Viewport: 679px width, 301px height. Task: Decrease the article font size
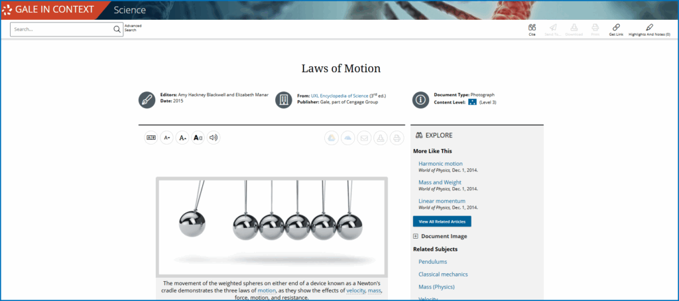tap(182, 138)
